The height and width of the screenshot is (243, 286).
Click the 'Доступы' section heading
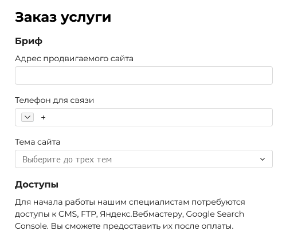click(x=37, y=185)
